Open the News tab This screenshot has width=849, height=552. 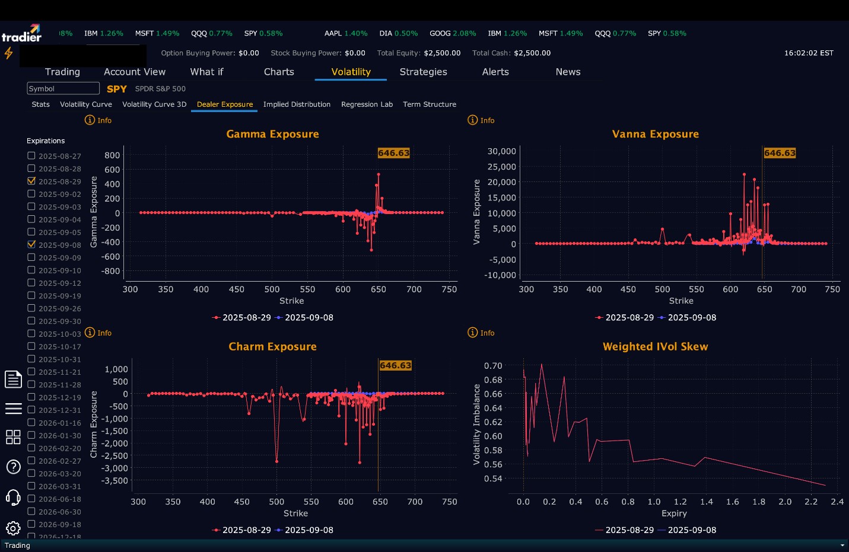coord(568,72)
